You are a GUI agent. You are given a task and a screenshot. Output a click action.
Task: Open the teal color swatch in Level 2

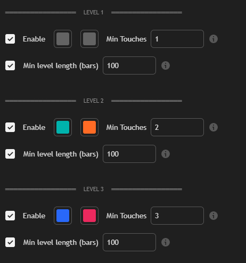click(63, 127)
